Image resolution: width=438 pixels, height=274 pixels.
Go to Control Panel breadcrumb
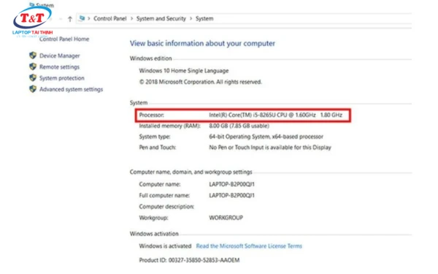tap(110, 19)
